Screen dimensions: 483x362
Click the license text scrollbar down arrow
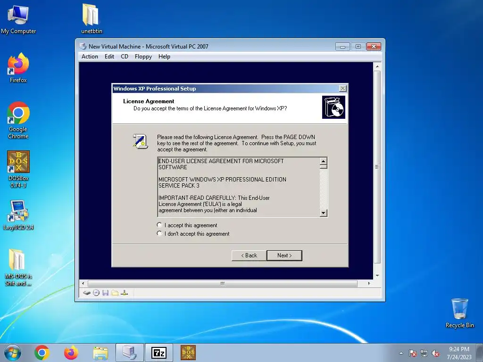pos(323,213)
